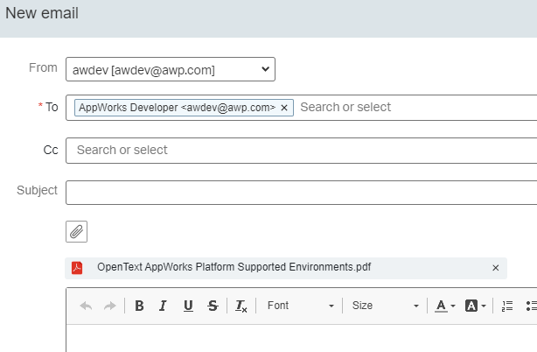
Task: Toggle Strikethrough text formatting
Action: click(x=213, y=306)
